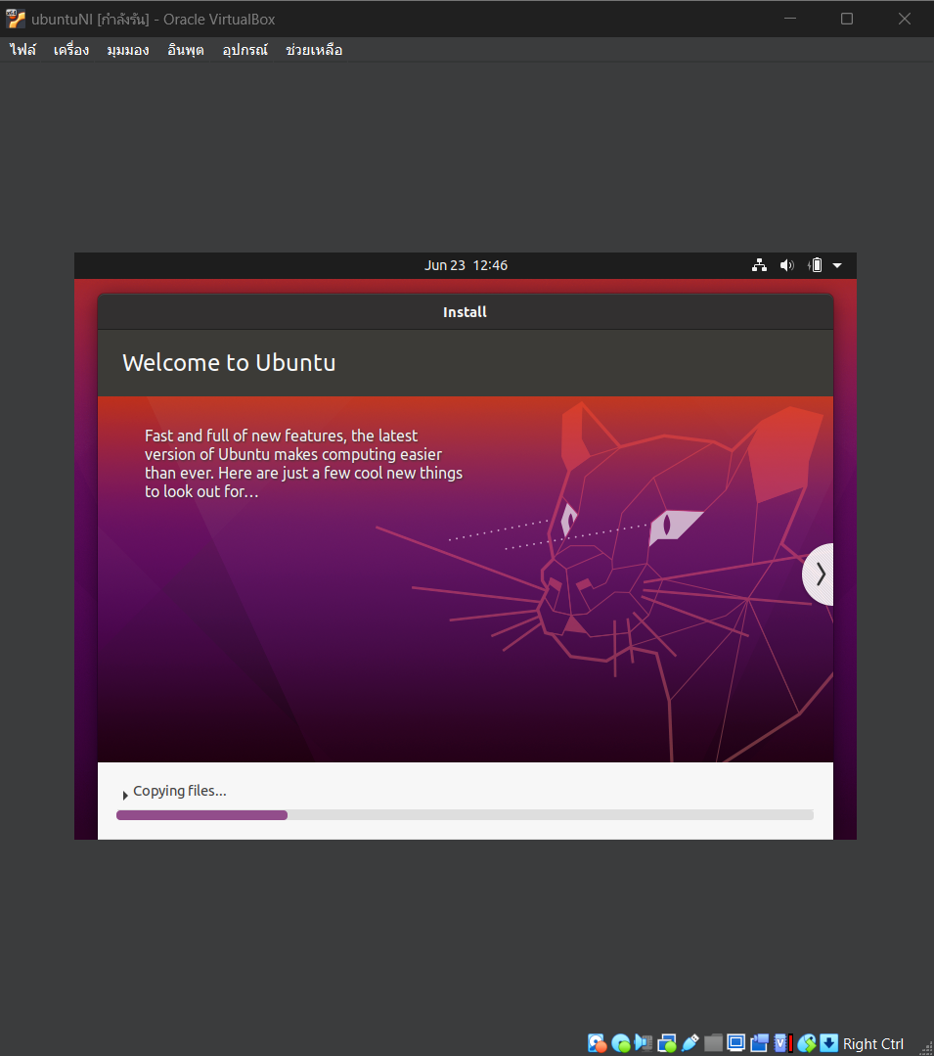Click the Ubuntu wired network icon
The image size is (934, 1056).
(759, 265)
